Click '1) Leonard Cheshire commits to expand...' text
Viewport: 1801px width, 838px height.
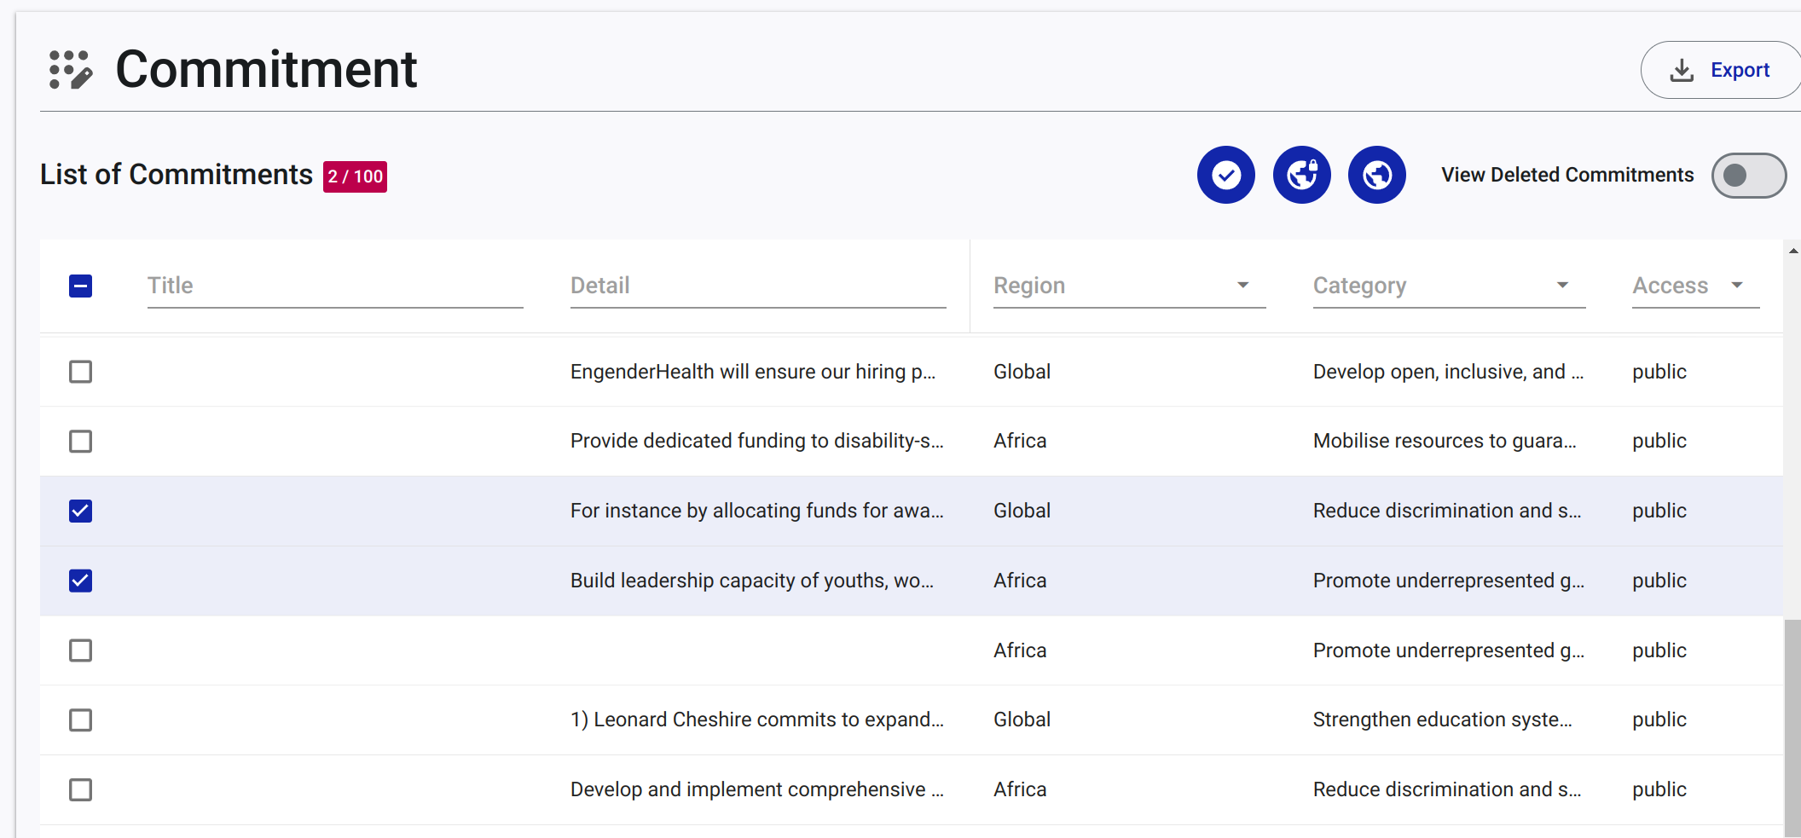pyautogui.click(x=757, y=720)
